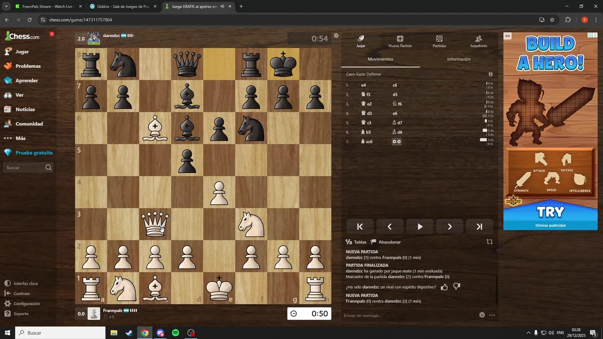The width and height of the screenshot is (603, 339).
Task: Open Comunidad in the sidebar
Action: coord(24,124)
